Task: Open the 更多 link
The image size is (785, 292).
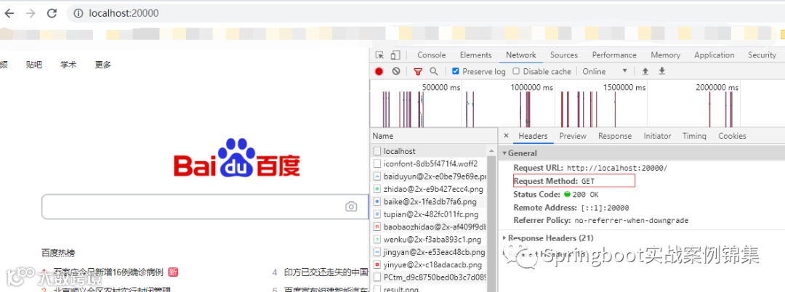Action: (x=102, y=65)
